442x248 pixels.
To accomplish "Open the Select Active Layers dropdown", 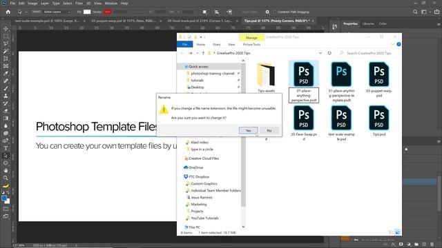I will [57, 12].
